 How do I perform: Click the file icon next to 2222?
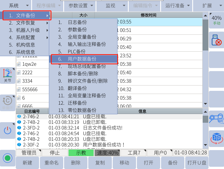click(x=19, y=73)
